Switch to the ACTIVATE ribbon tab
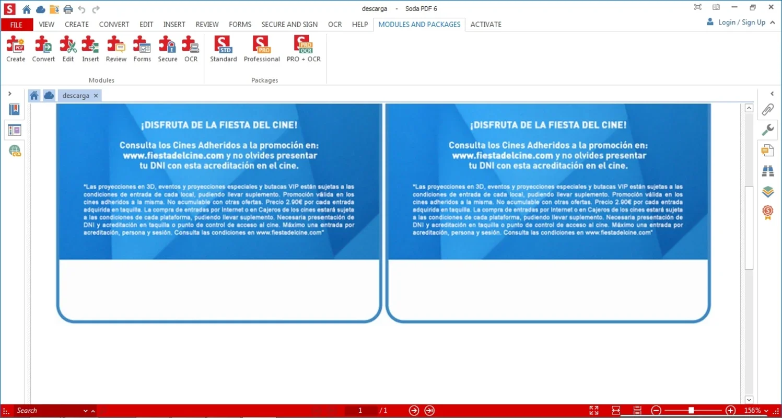This screenshot has height=418, width=782. tap(486, 25)
